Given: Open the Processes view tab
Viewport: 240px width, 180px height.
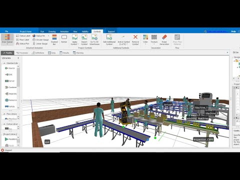Looking at the screenshot, I should [22, 53].
